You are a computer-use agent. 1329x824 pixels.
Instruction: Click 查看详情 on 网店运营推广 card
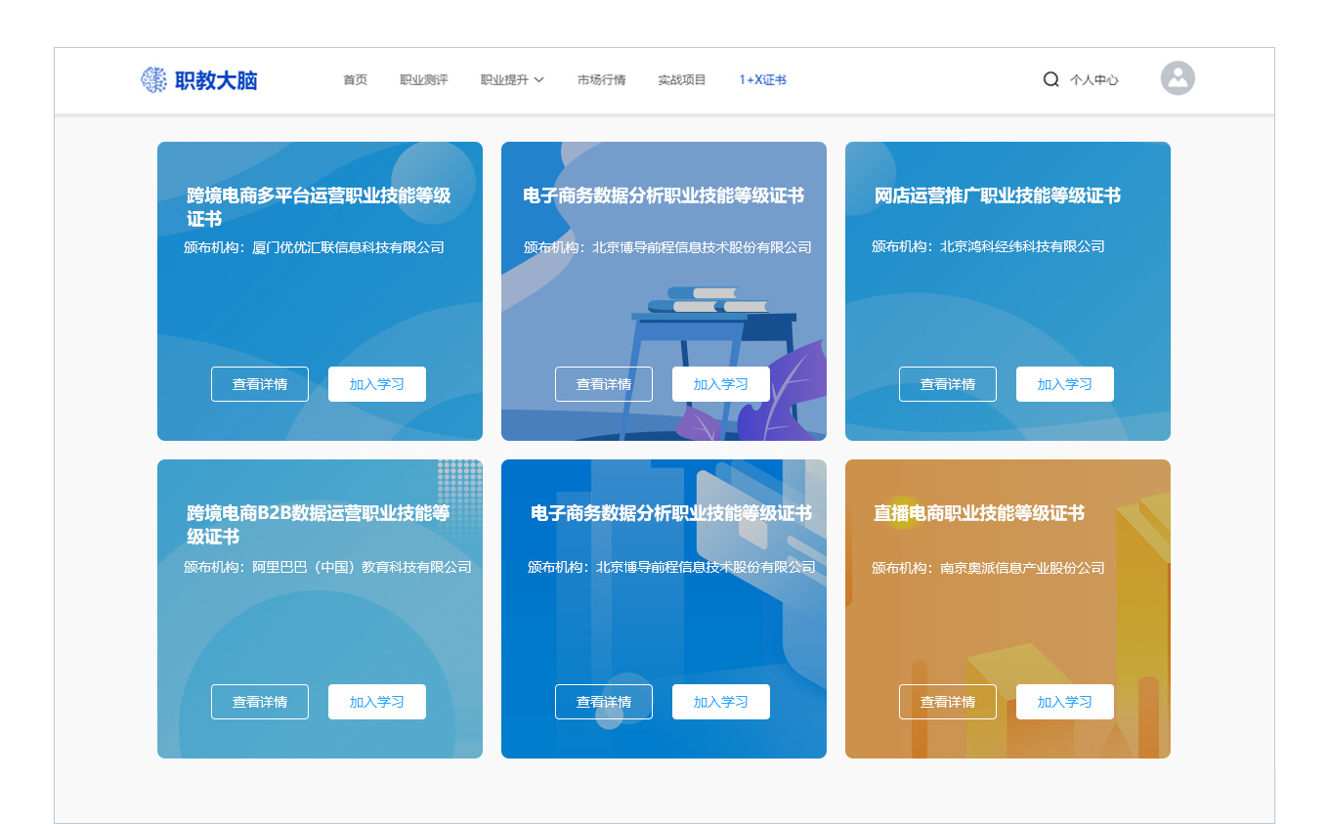[x=948, y=384]
